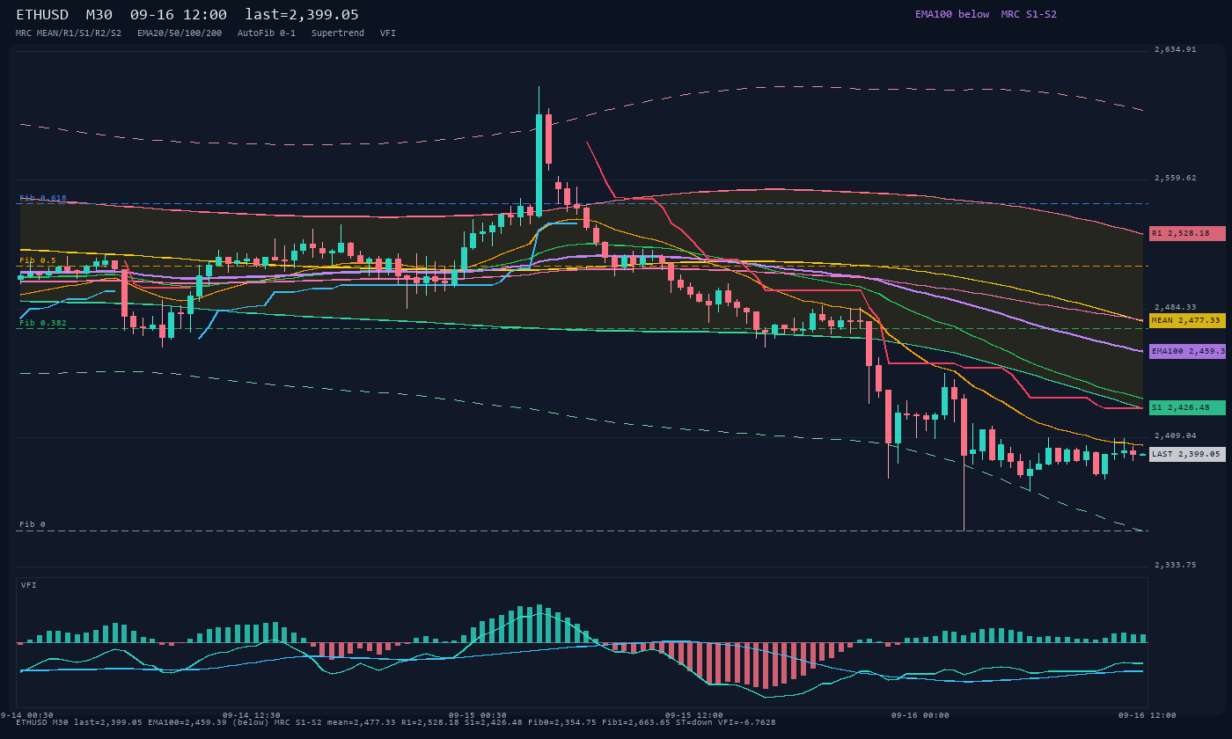Select the 'MRC MEAN/R1/S1/R2/S2' indicator legend
This screenshot has width=1232, height=739.
(69, 33)
